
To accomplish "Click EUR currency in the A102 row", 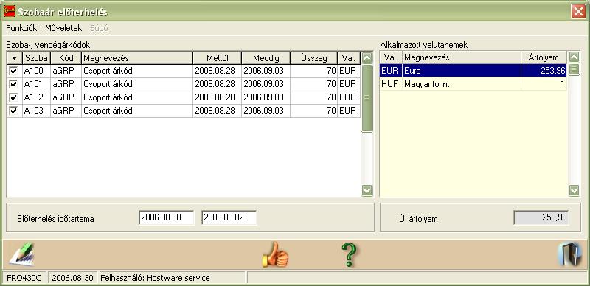I will pos(349,97).
